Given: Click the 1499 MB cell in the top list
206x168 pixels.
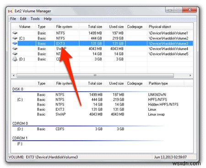Looking at the screenshot, I should click(95, 33).
